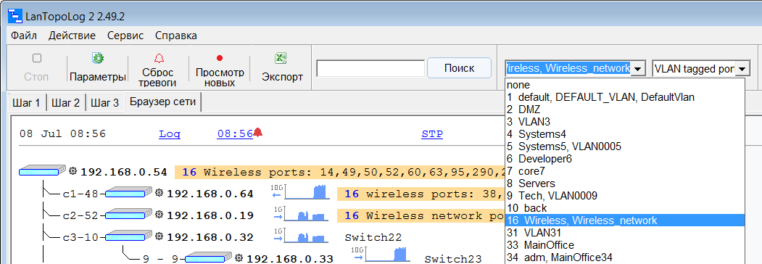Click the switch icon for 192.168.0.19
762x264 pixels.
(x=129, y=215)
